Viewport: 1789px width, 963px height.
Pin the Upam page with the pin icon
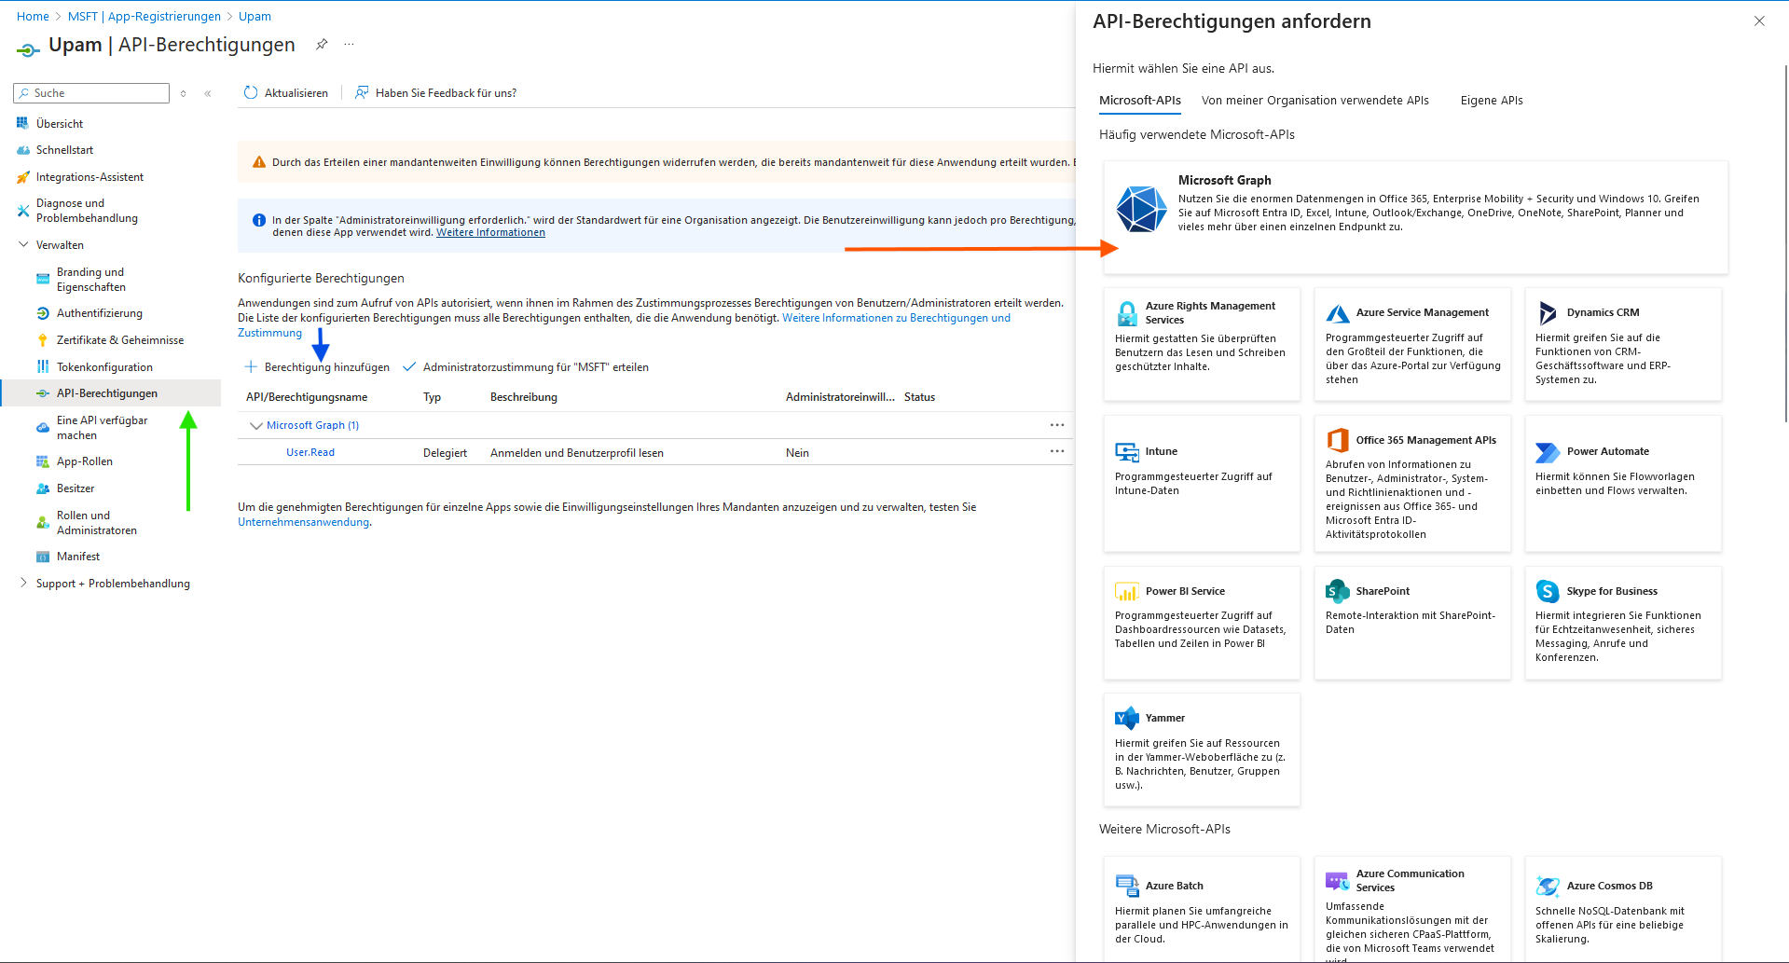click(322, 45)
